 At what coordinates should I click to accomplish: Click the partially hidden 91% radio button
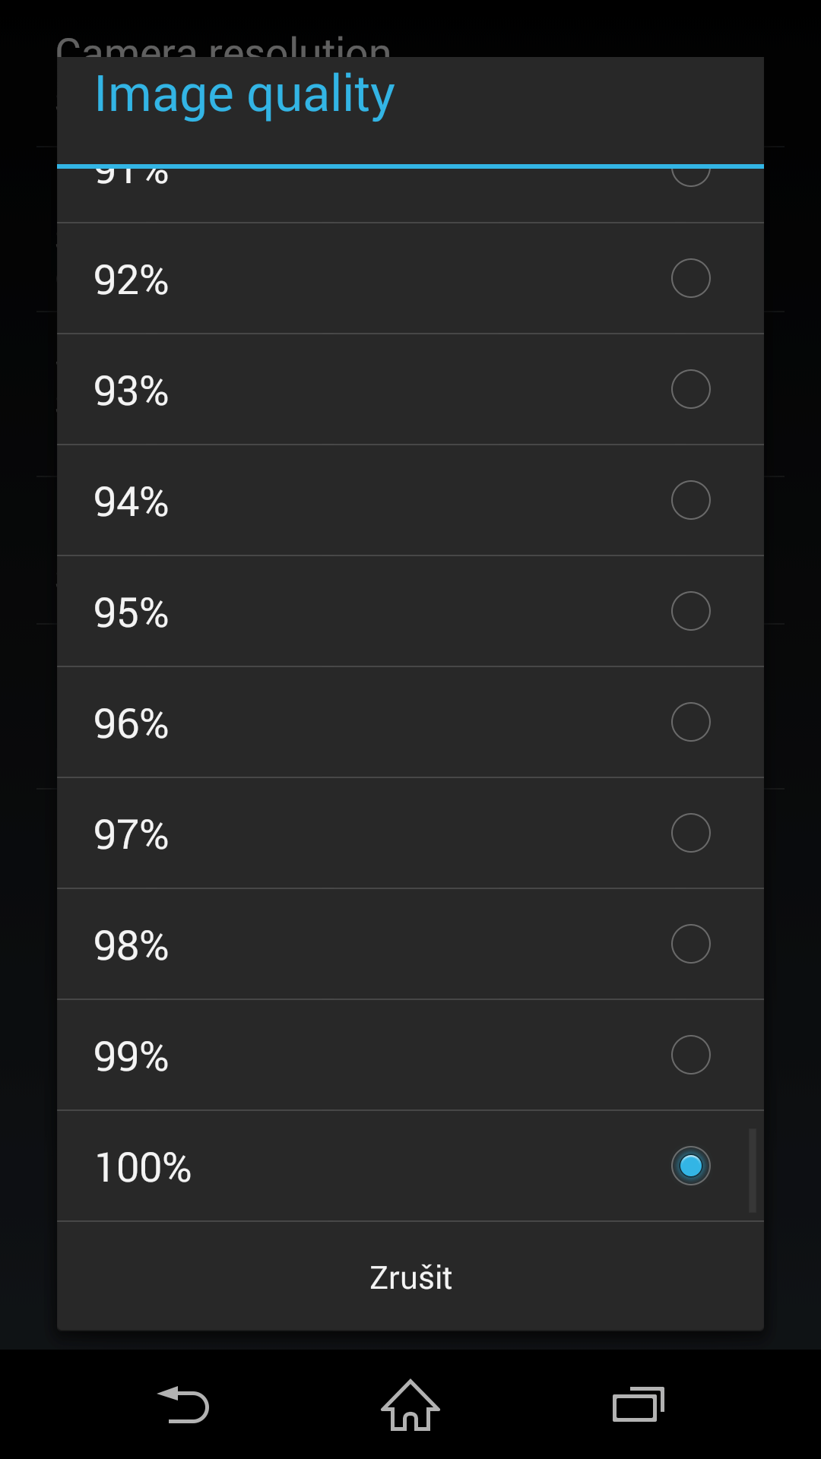(x=690, y=176)
